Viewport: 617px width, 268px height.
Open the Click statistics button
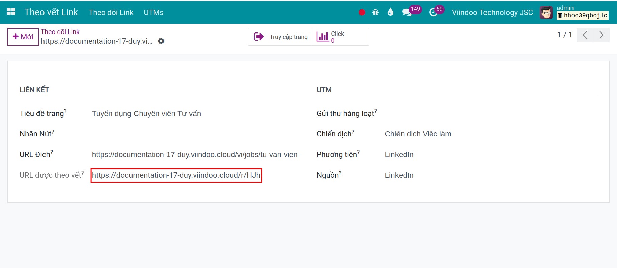(341, 37)
